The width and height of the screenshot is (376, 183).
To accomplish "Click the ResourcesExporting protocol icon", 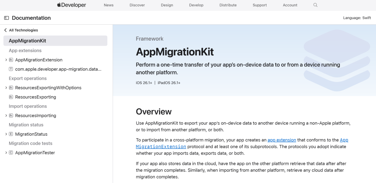I will coord(11,97).
